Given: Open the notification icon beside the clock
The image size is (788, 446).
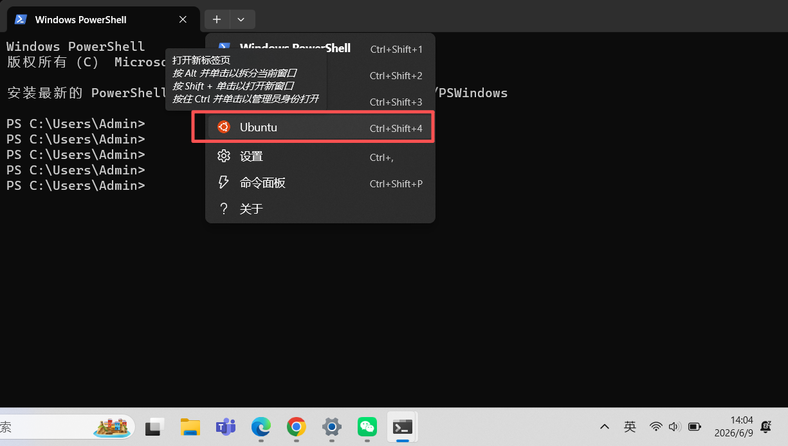Looking at the screenshot, I should [766, 426].
